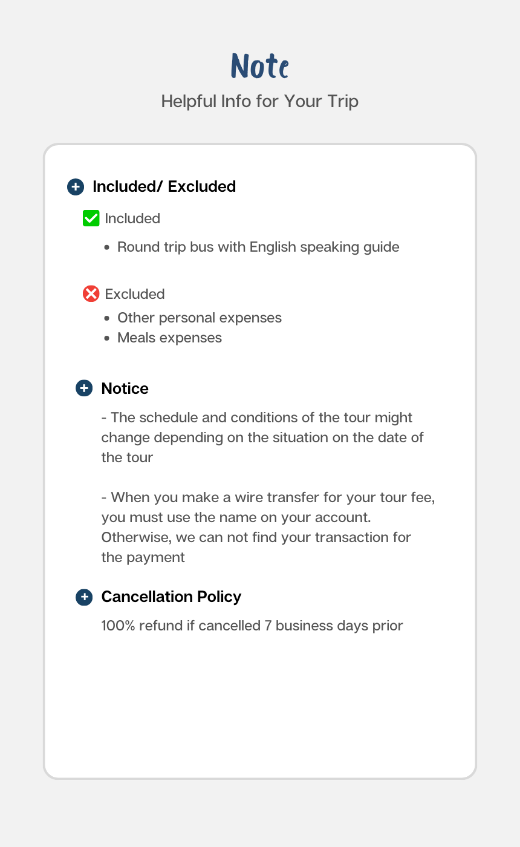Click the plus icon next to Notice
Image resolution: width=520 pixels, height=847 pixels.
point(84,388)
